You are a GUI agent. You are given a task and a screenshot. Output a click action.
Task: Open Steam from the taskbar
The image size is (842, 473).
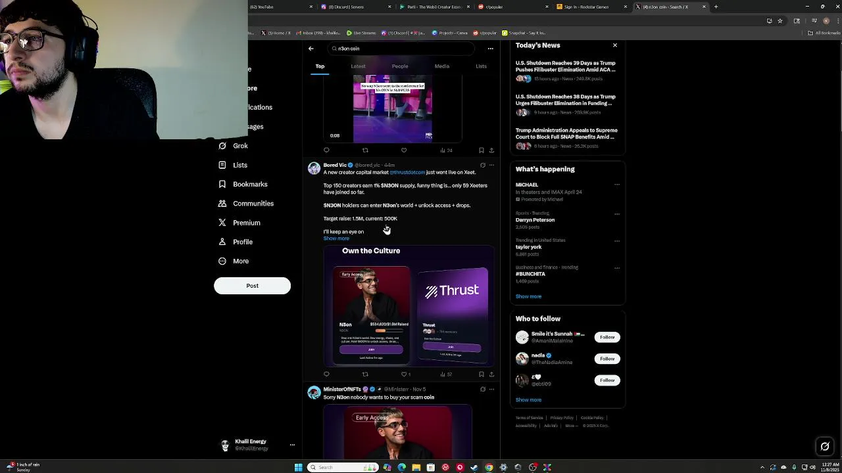[474, 467]
